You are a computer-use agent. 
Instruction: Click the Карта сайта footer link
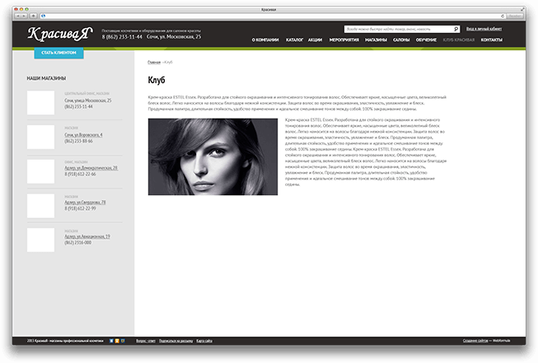coord(204,341)
